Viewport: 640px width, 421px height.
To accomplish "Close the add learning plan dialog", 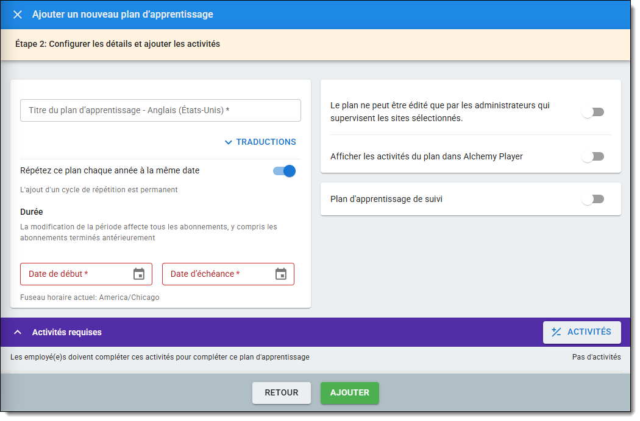I will (x=18, y=15).
